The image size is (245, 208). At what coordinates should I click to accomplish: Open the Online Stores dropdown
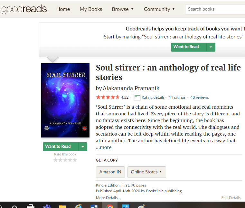click(x=146, y=172)
